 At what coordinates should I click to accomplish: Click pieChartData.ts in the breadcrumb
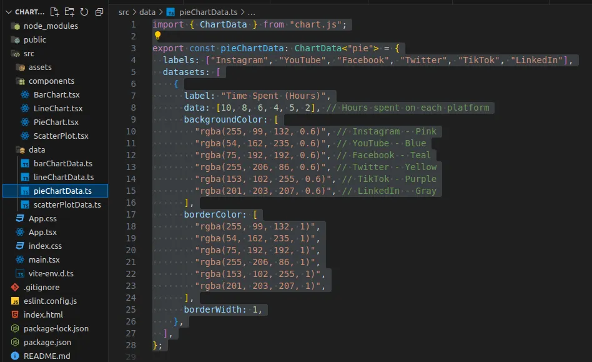208,12
